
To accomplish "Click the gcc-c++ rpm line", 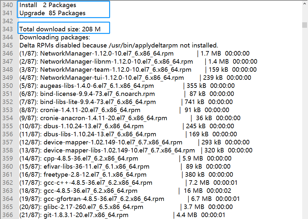I will 128,182.
